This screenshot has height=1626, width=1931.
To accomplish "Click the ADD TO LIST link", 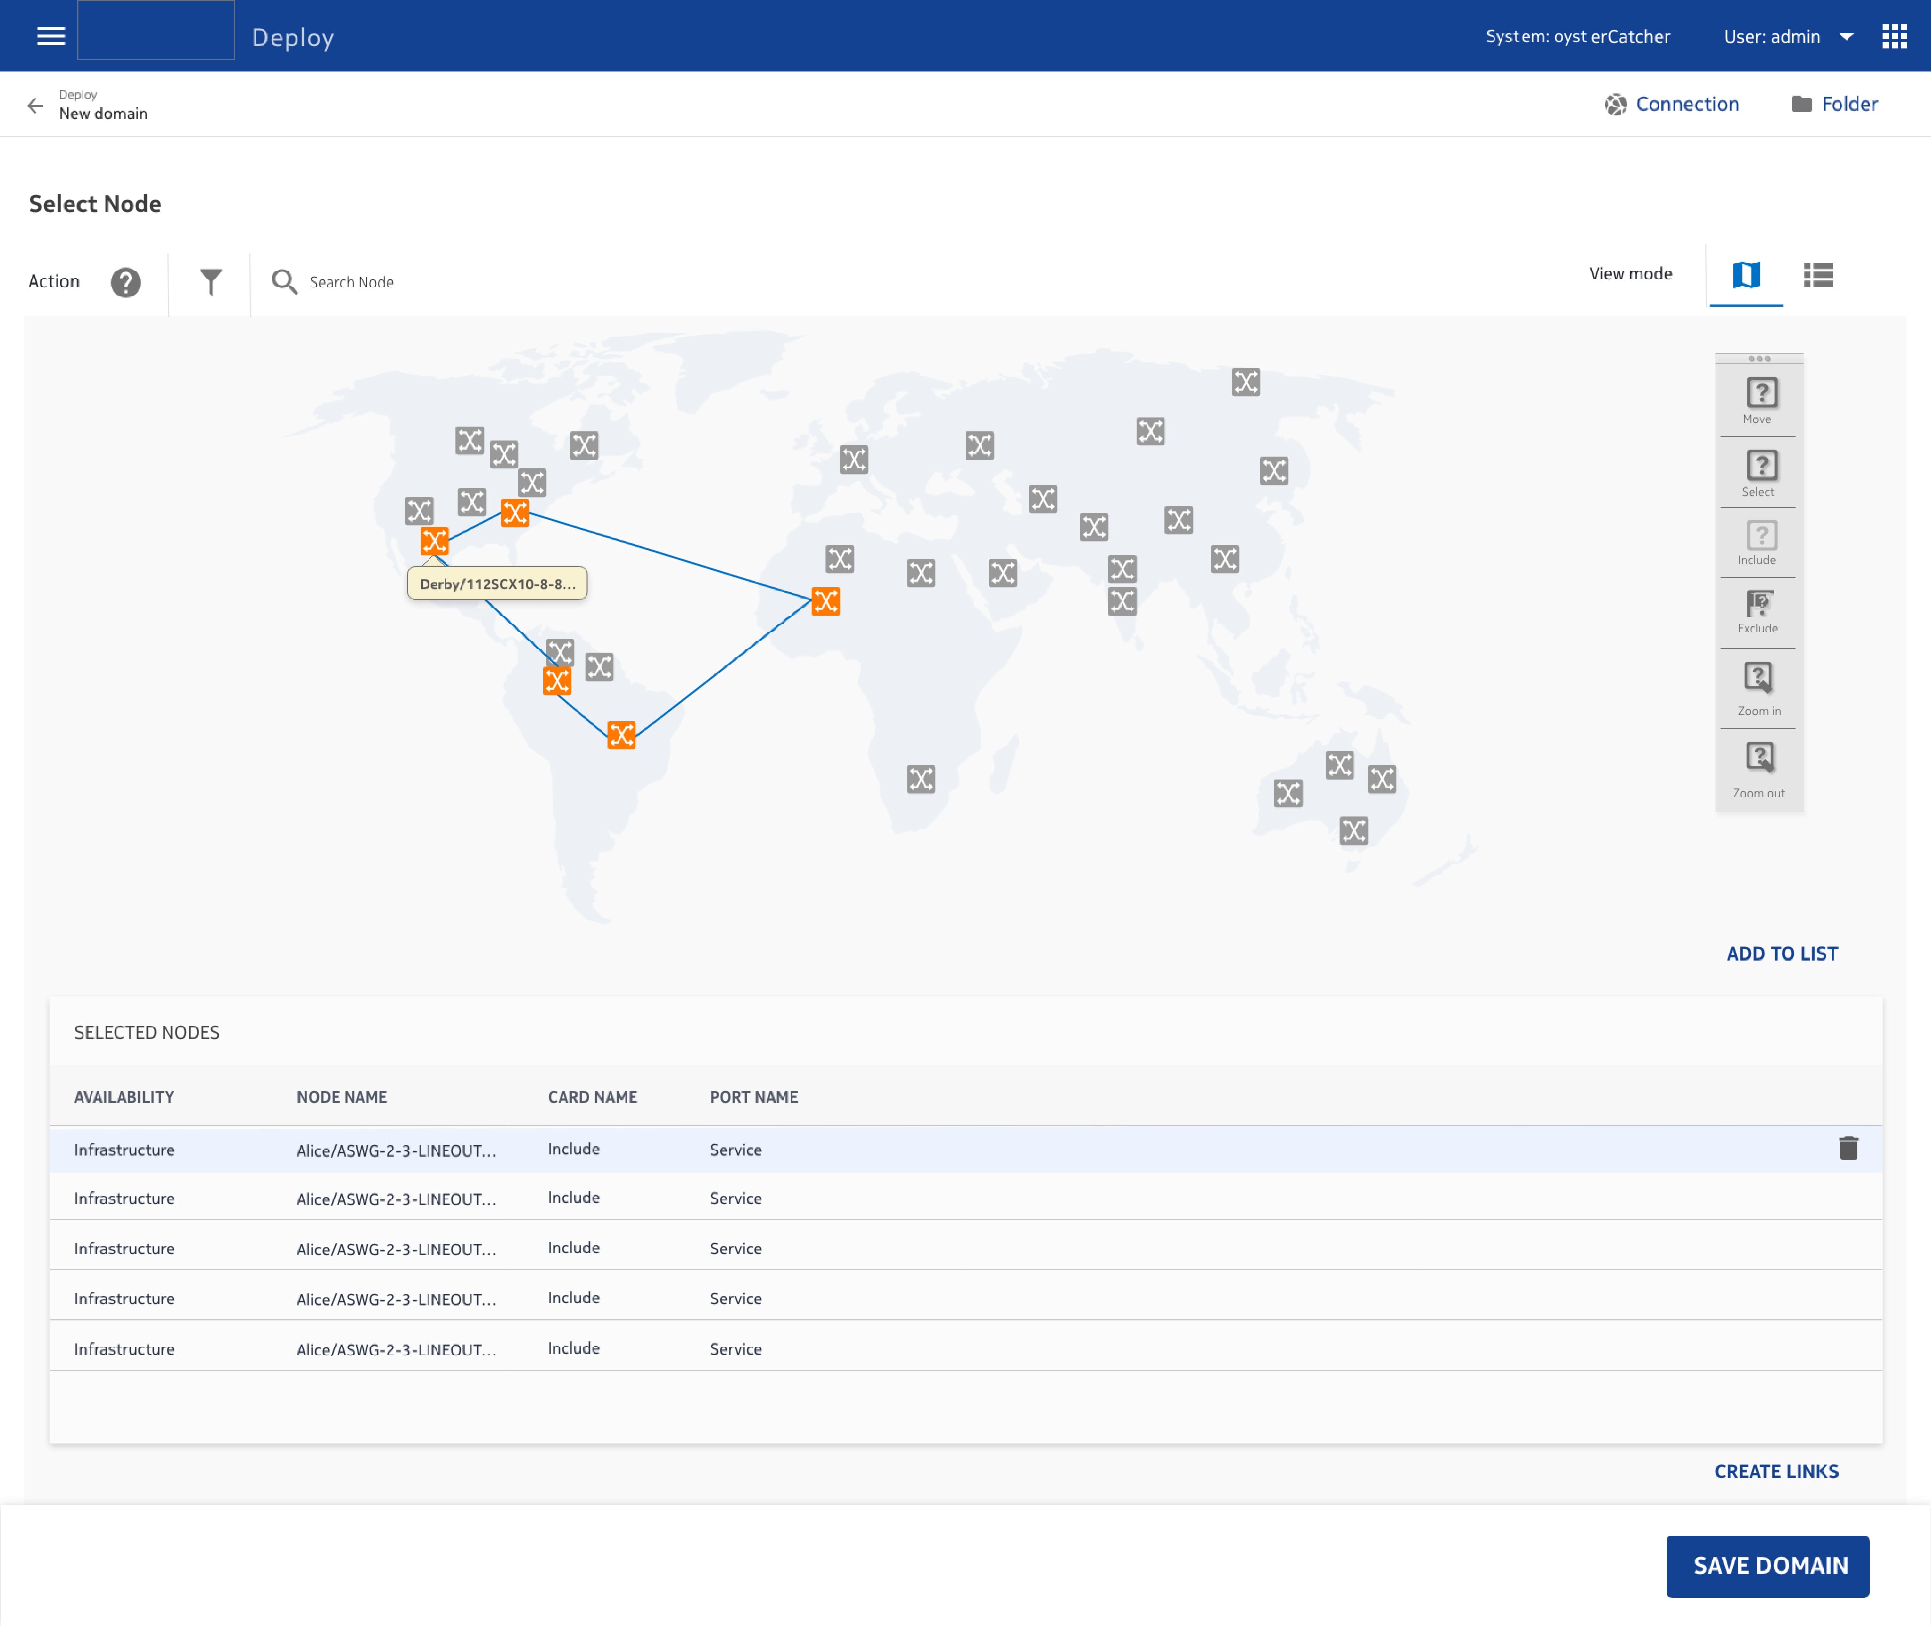I will point(1782,954).
